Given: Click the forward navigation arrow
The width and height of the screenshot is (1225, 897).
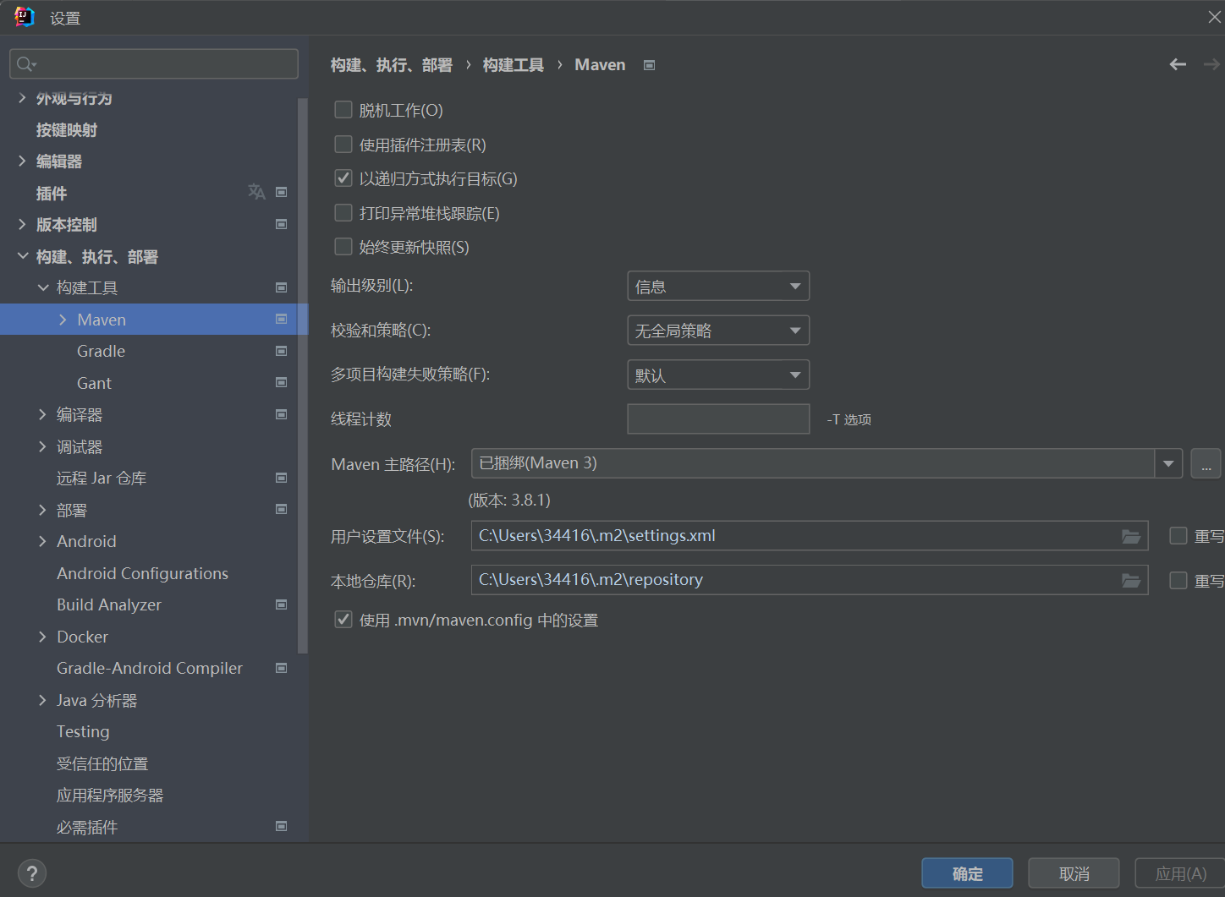Looking at the screenshot, I should click(1211, 64).
